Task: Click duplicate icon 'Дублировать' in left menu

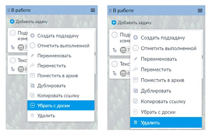Action: tap(32, 85)
